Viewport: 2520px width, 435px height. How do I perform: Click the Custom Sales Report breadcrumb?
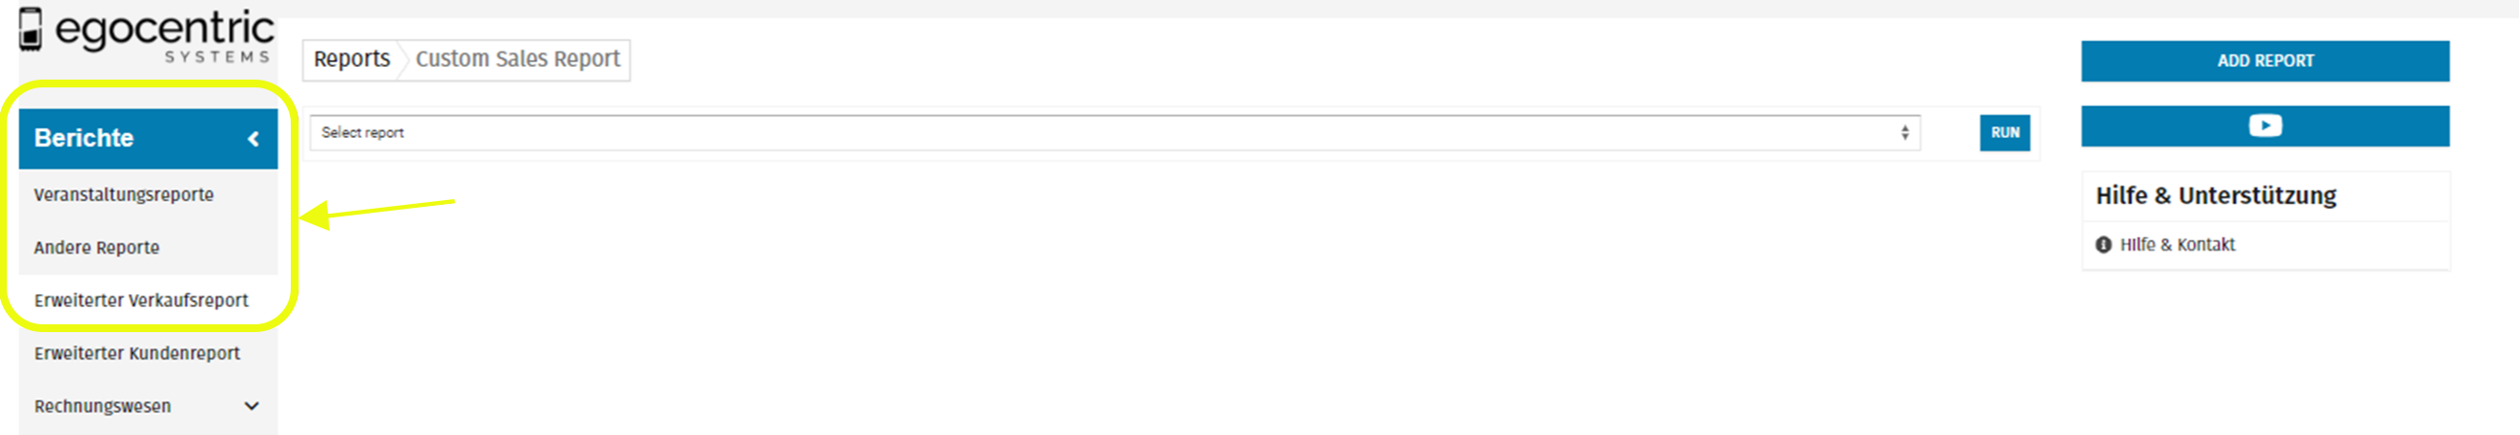coord(517,59)
